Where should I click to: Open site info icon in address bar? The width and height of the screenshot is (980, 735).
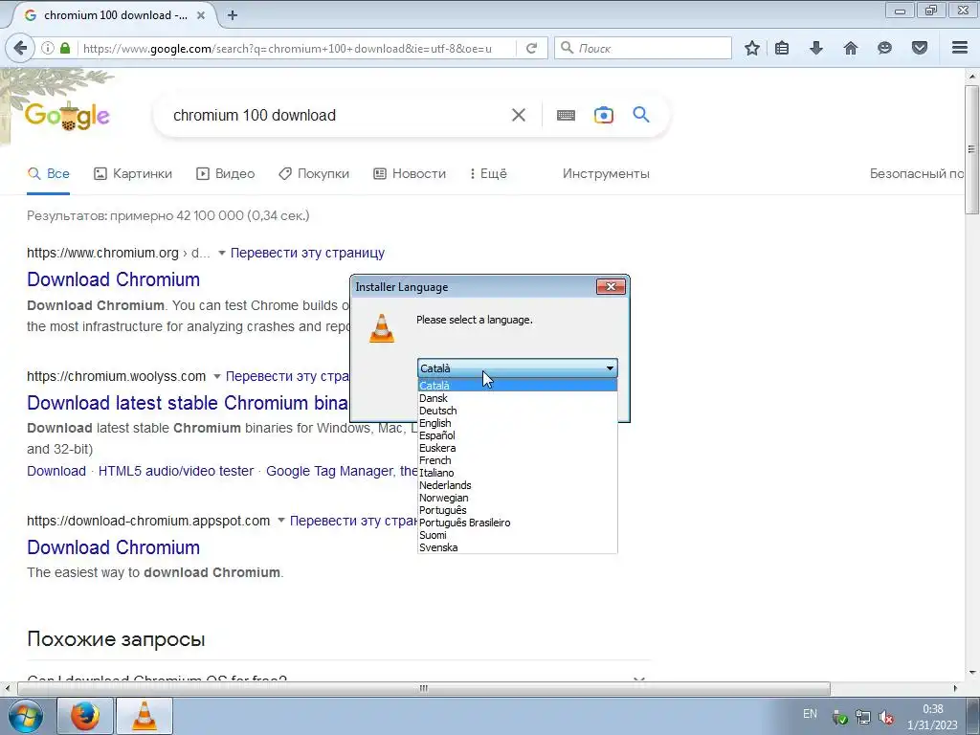tap(48, 48)
